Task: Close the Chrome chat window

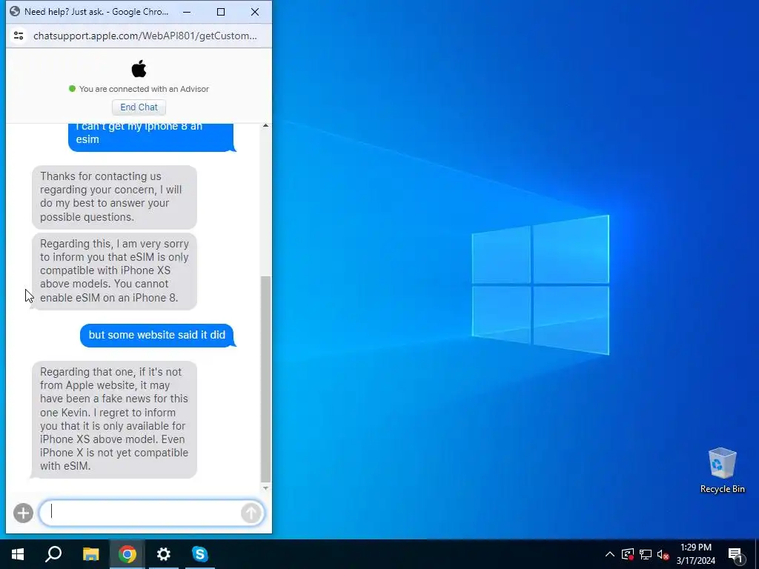Action: [x=255, y=12]
